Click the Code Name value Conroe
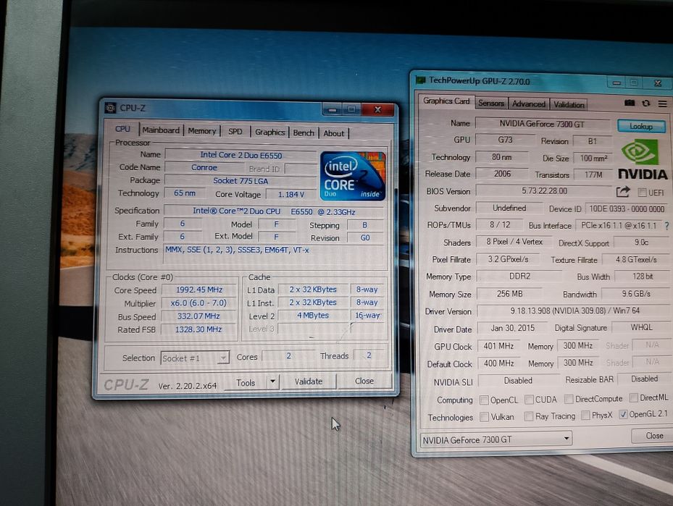The image size is (673, 506). tap(204, 168)
